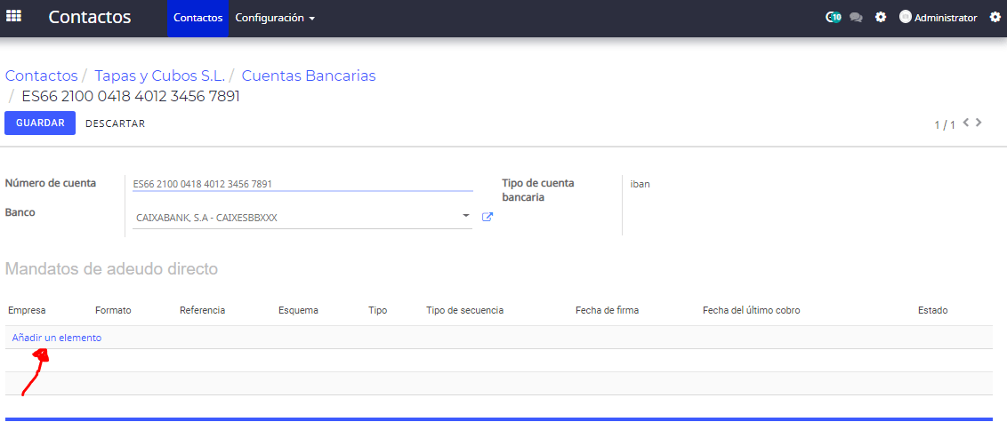Open external link icon next to Banco field

point(487,217)
